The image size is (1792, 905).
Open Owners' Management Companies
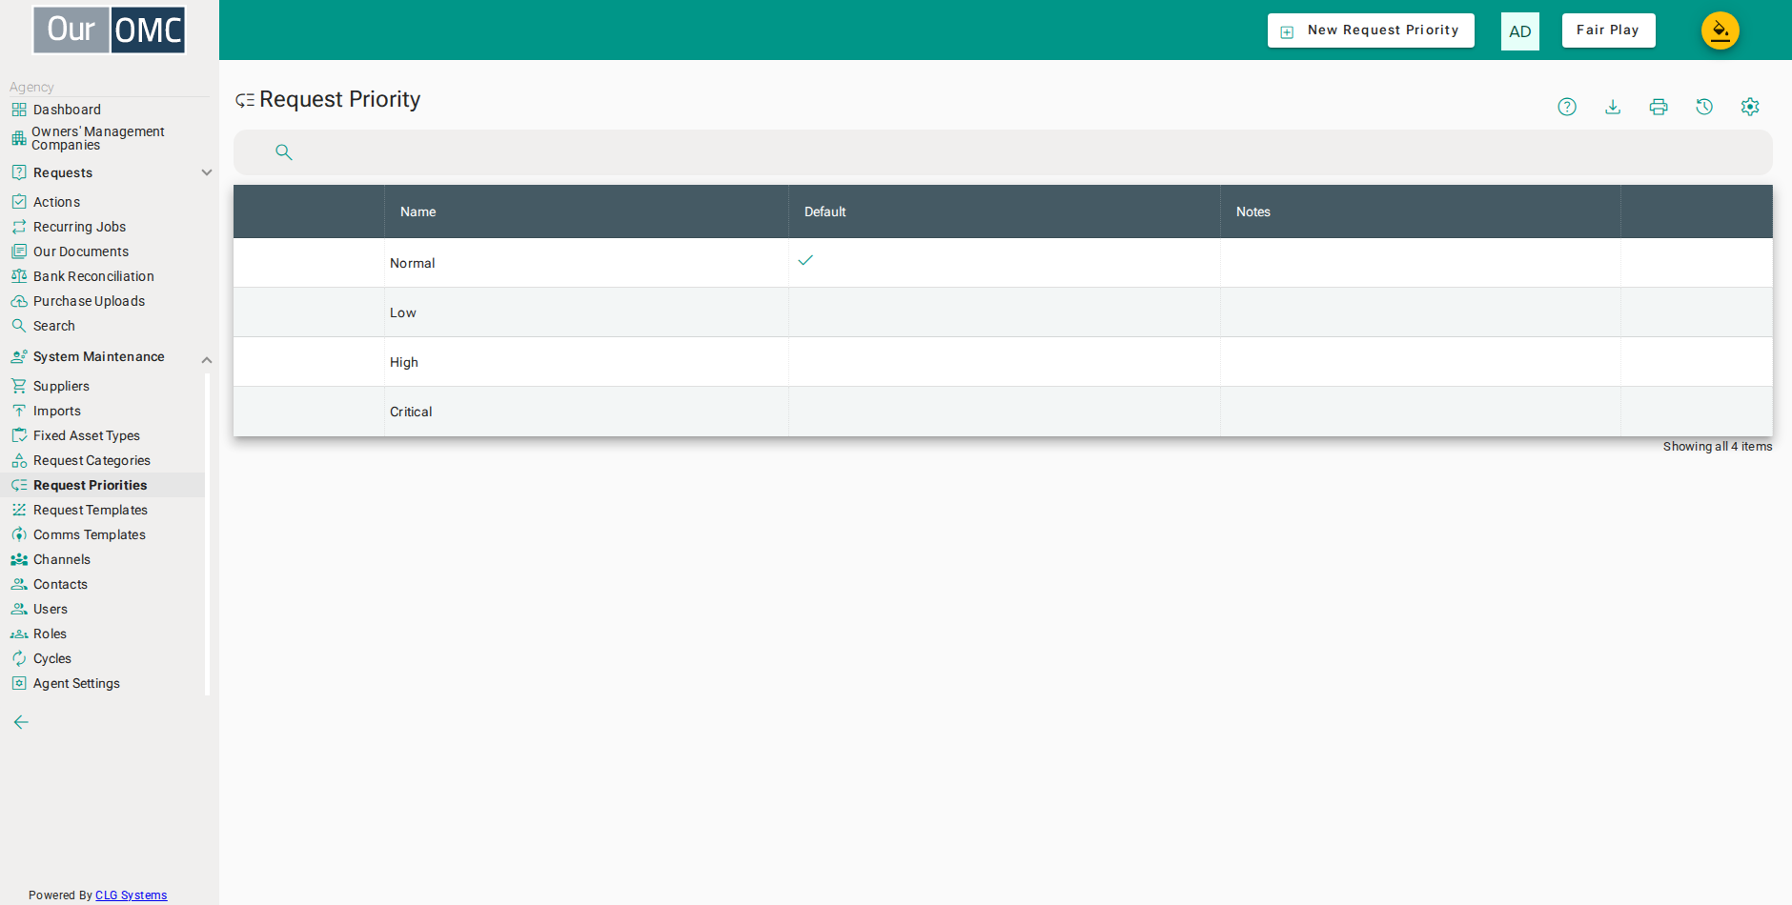pos(98,138)
